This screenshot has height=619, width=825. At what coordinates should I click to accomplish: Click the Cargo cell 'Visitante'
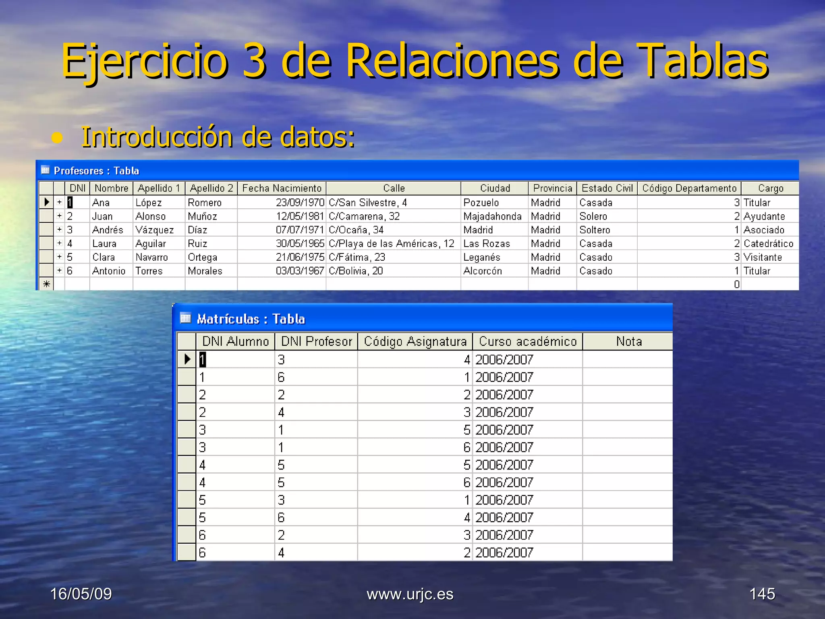(x=770, y=257)
